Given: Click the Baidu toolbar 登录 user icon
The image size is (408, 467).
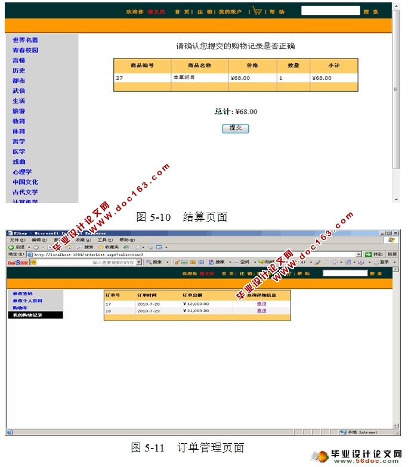Looking at the screenshot, I should [376, 262].
